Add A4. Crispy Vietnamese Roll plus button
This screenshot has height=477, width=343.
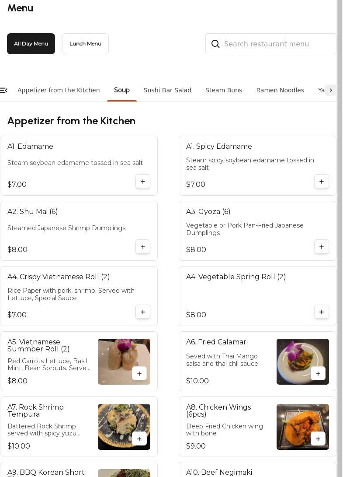143,312
